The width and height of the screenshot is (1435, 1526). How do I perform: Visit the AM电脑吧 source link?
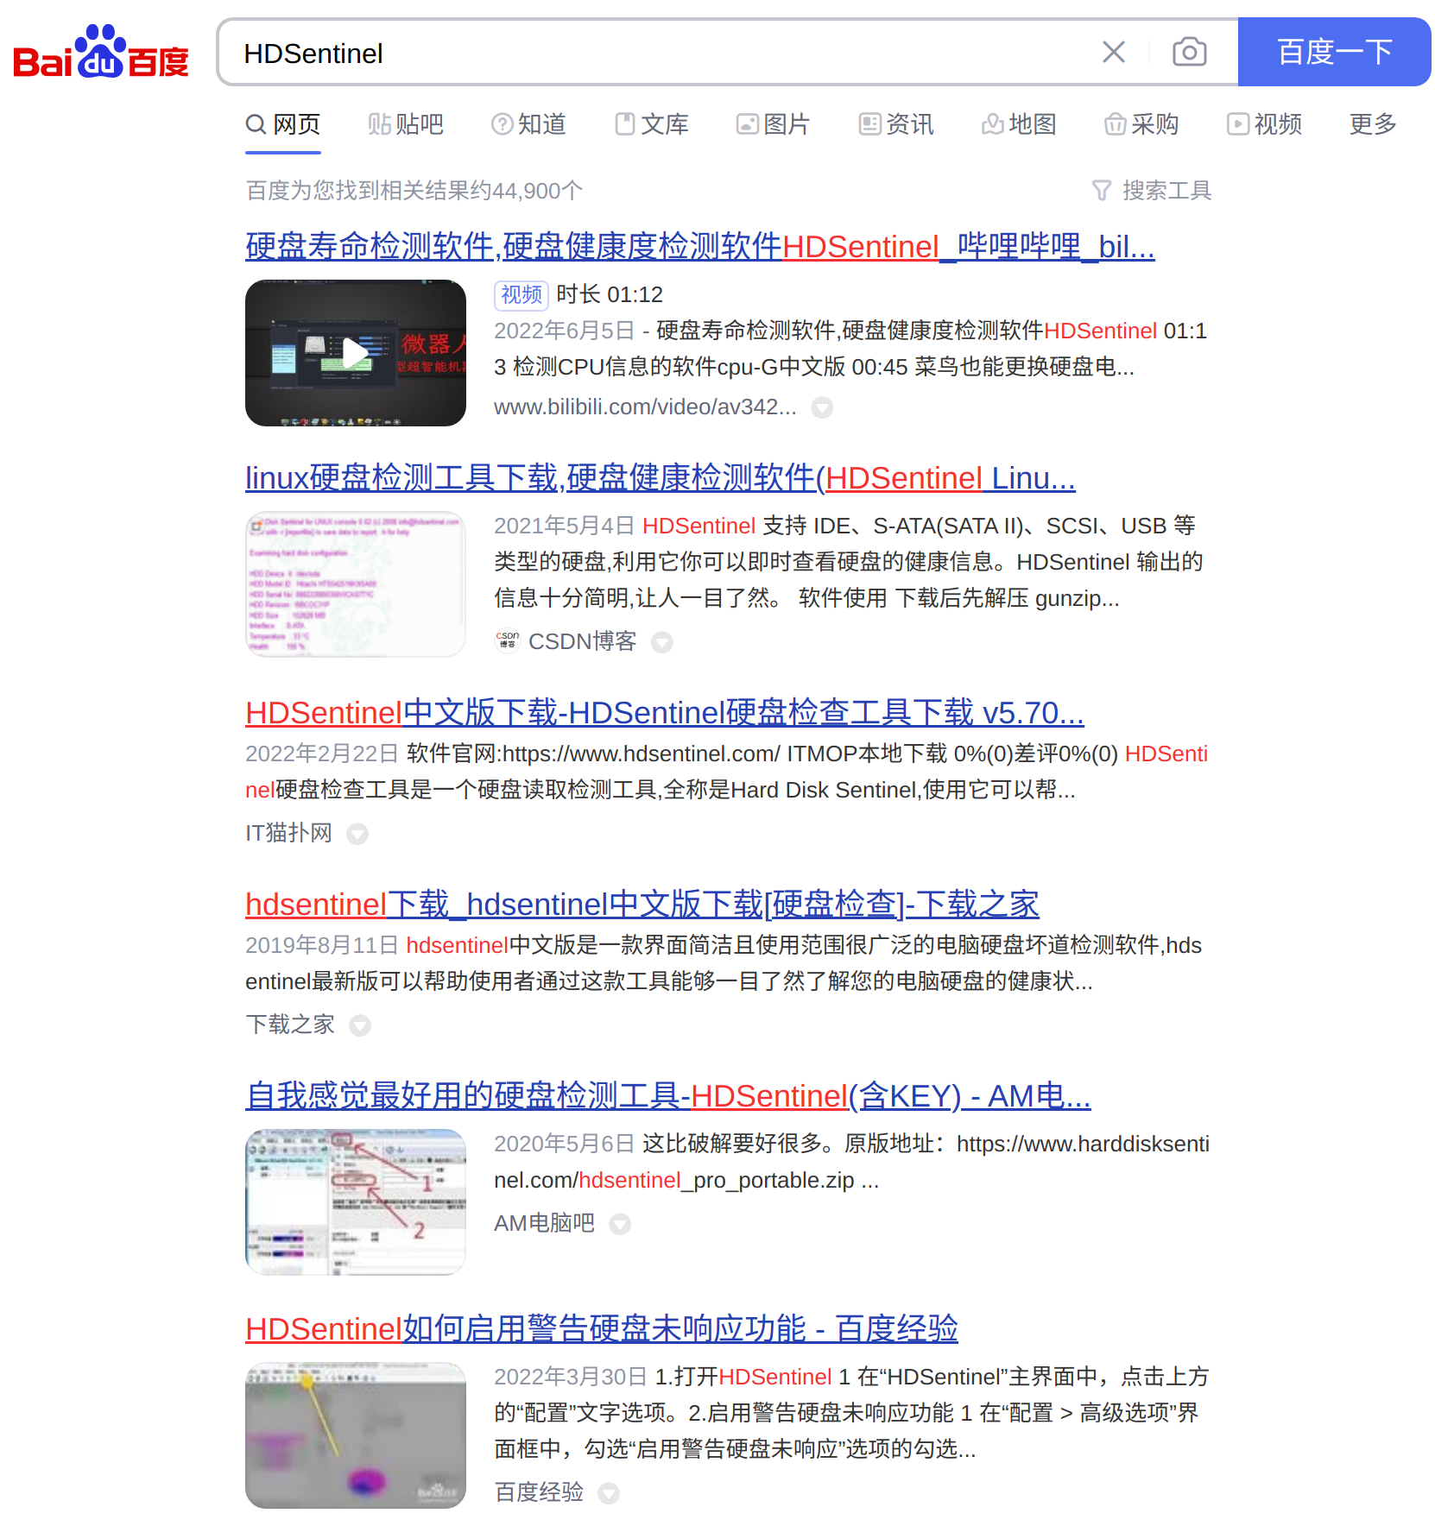(544, 1223)
